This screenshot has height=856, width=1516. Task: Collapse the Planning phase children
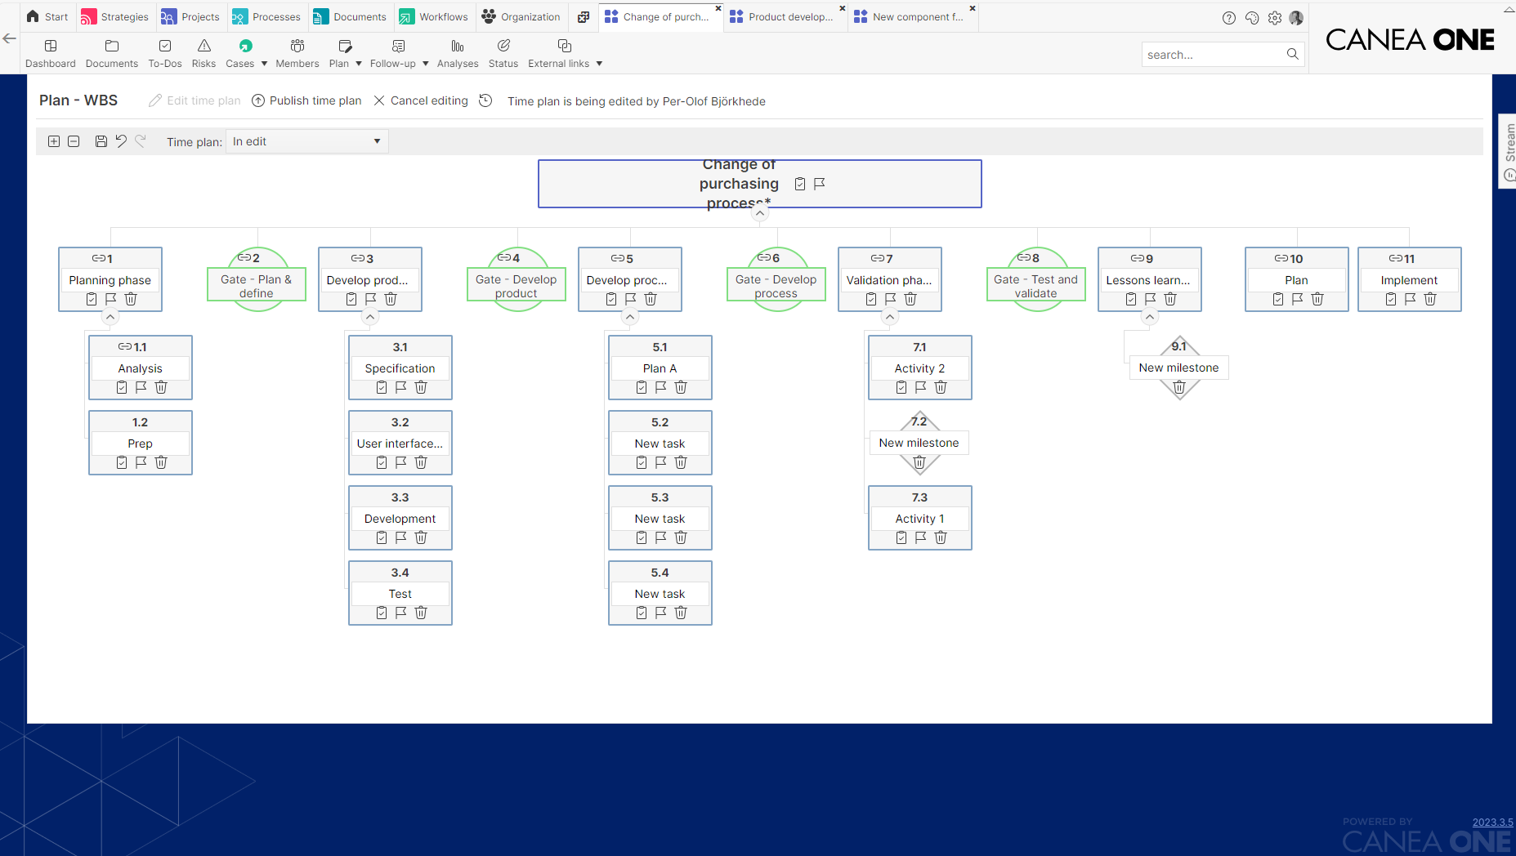(x=110, y=317)
